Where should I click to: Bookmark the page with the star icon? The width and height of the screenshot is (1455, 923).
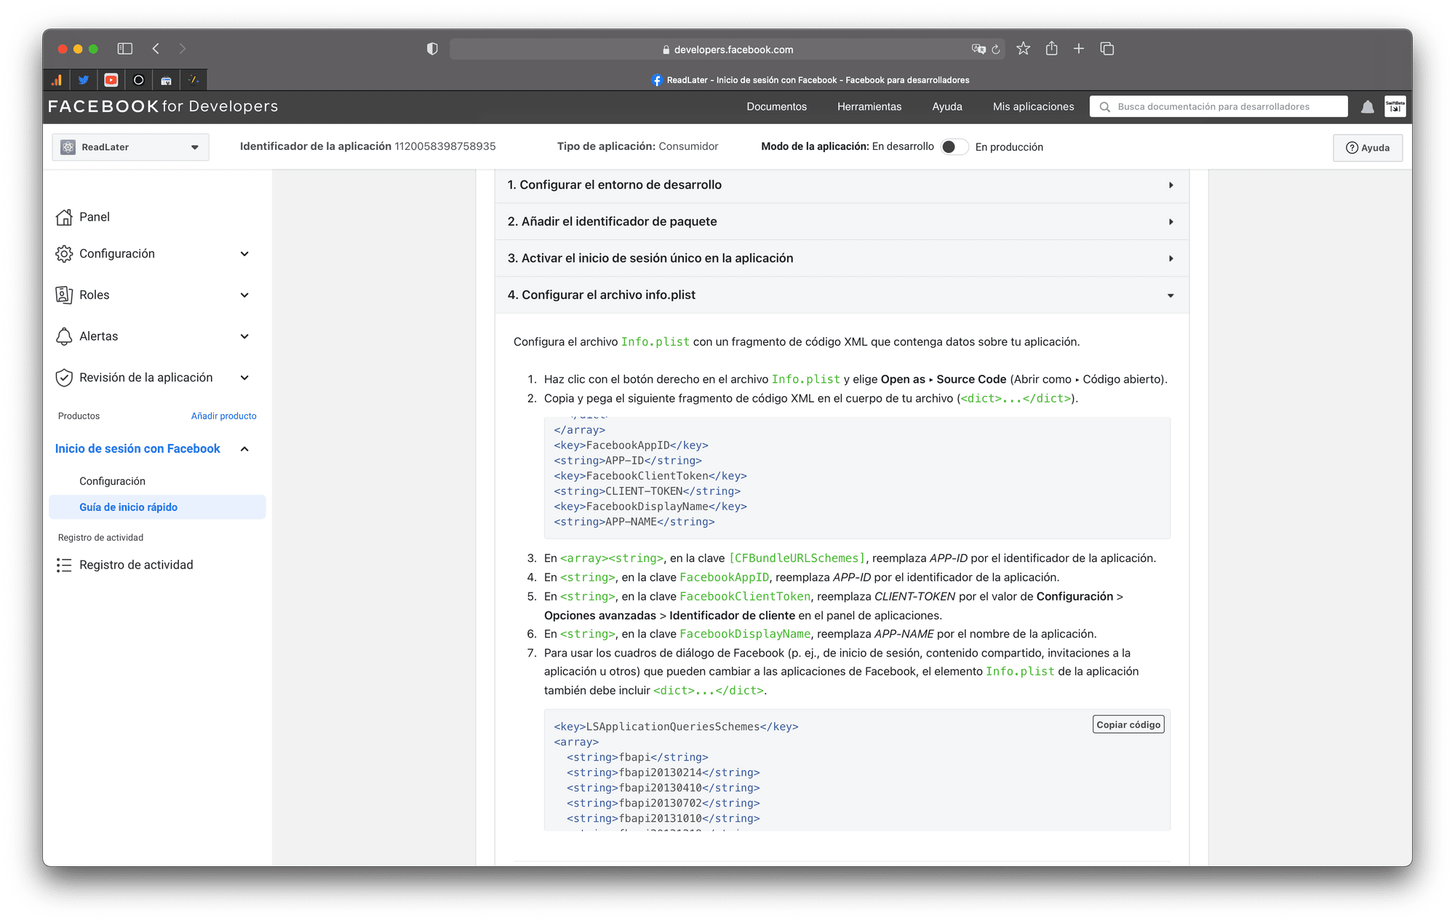point(1024,49)
